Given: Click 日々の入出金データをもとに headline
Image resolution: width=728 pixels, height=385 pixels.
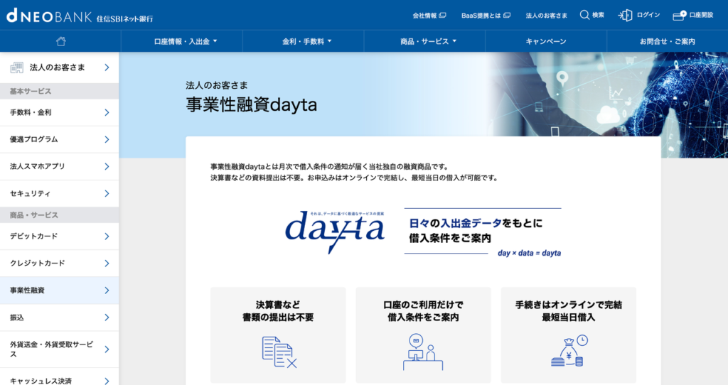Looking at the screenshot, I should tap(476, 223).
